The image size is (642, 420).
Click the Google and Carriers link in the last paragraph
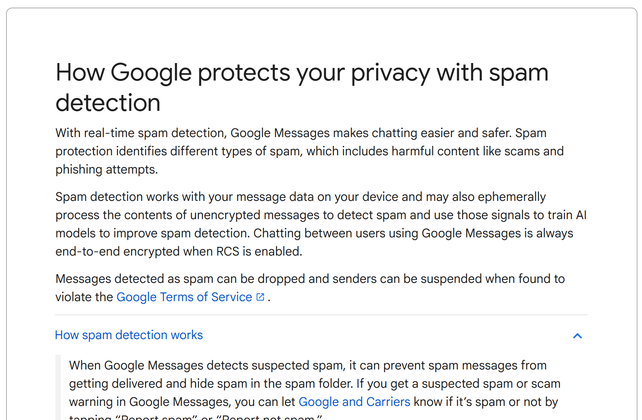pyautogui.click(x=354, y=401)
